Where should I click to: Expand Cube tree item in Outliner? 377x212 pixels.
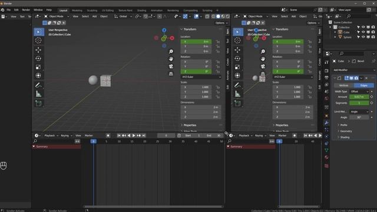[x=335, y=32]
